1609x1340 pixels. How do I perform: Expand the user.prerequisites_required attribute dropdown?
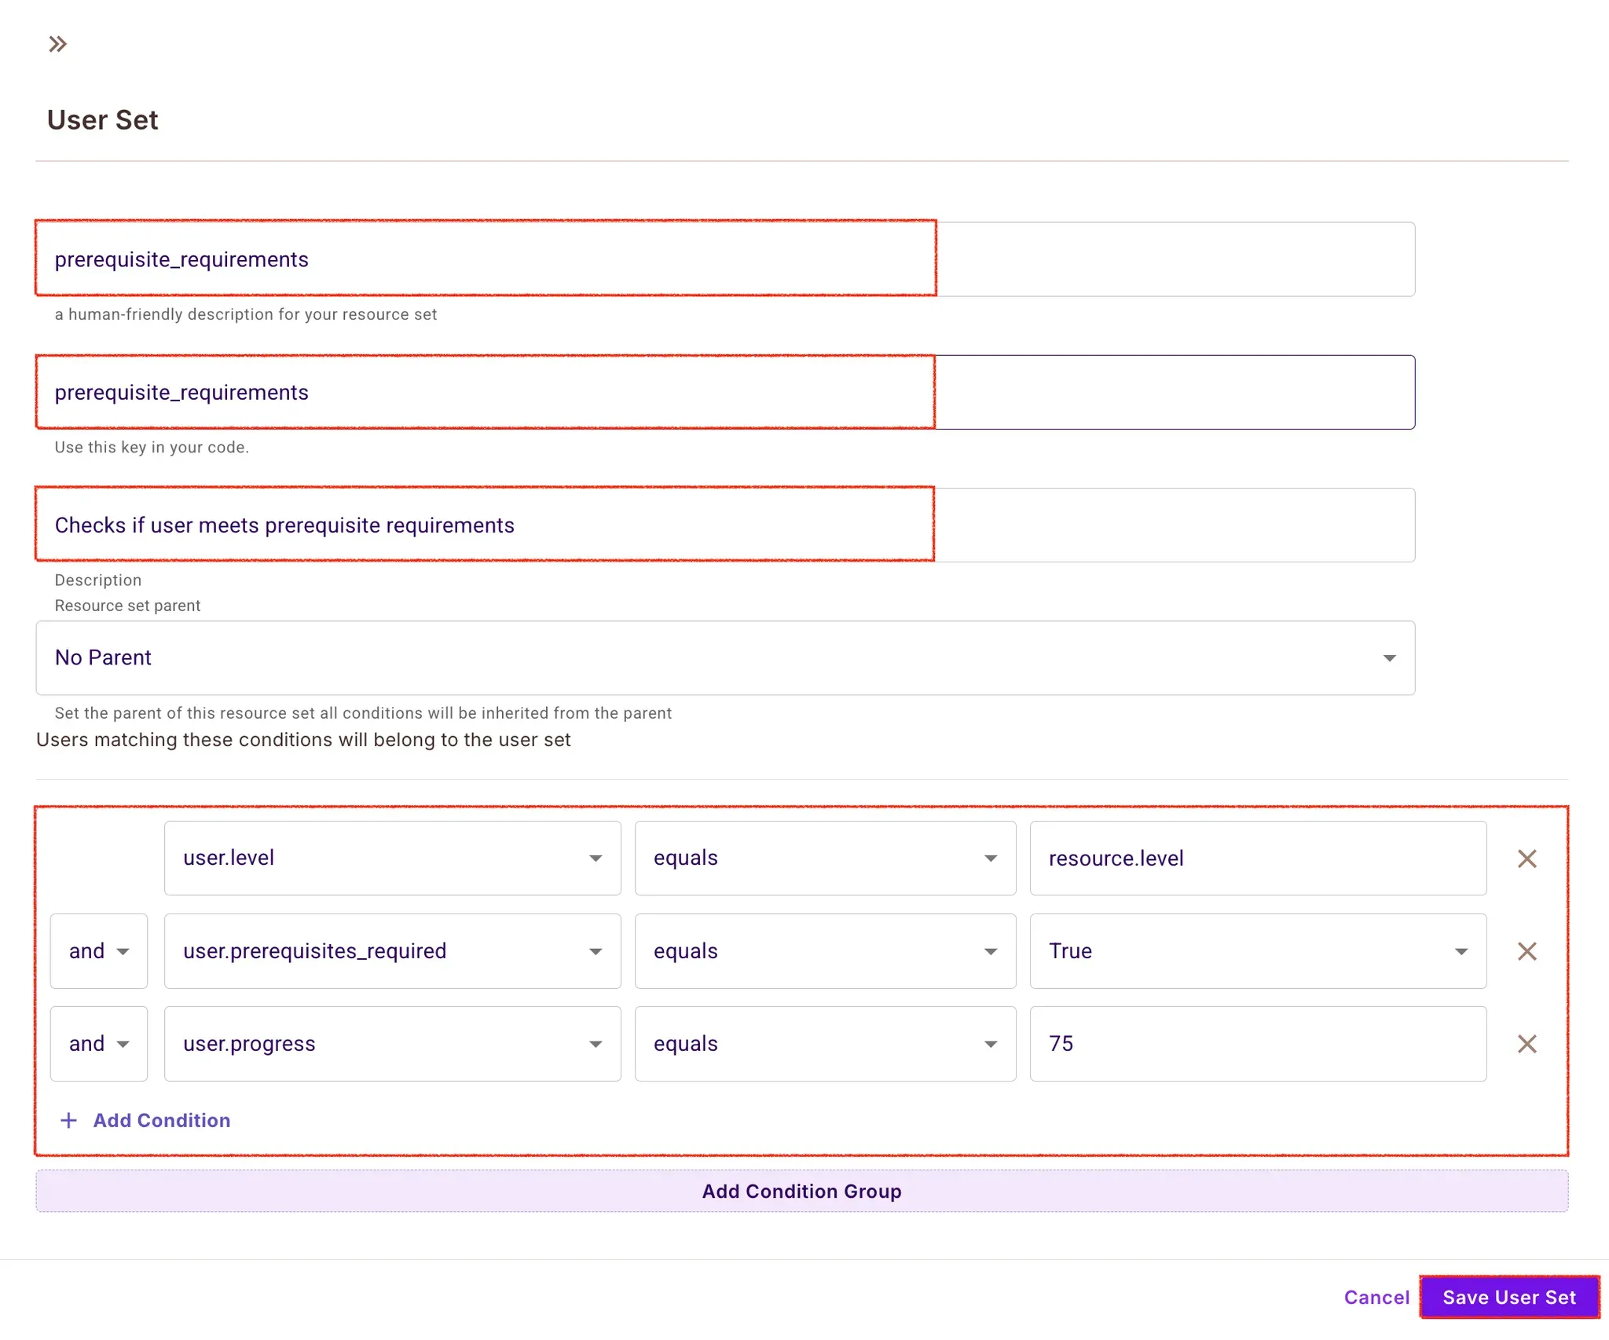point(596,951)
